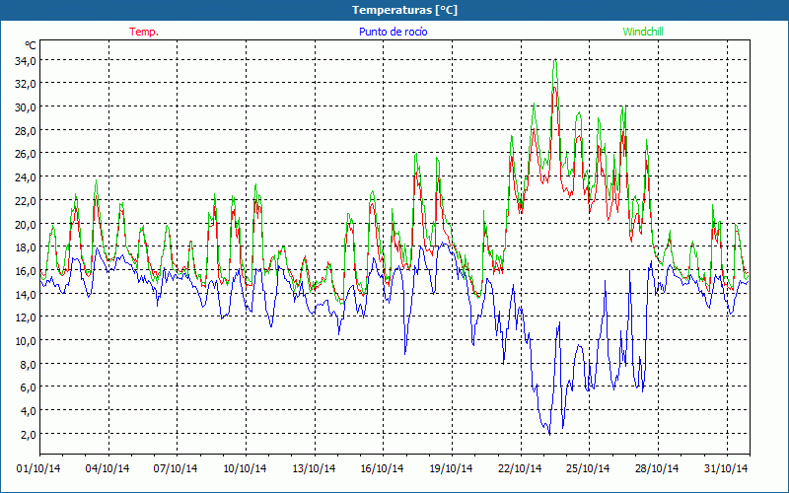Click the 34,0 y-axis value
The height and width of the screenshot is (493, 789).
tap(27, 61)
